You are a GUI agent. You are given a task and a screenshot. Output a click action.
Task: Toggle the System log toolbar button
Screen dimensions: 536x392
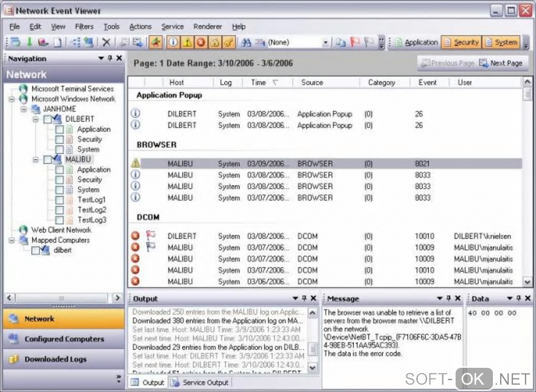pos(501,43)
